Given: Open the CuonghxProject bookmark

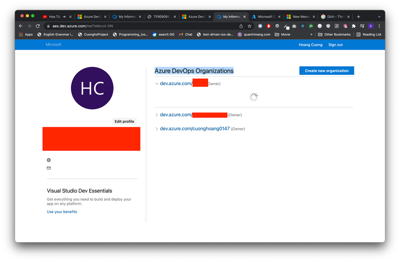Looking at the screenshot, I should pos(93,34).
